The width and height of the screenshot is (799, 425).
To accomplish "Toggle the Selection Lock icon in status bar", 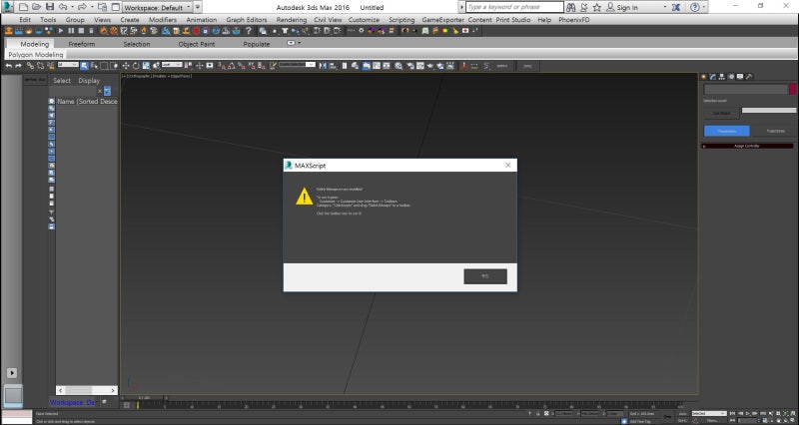I will point(538,413).
